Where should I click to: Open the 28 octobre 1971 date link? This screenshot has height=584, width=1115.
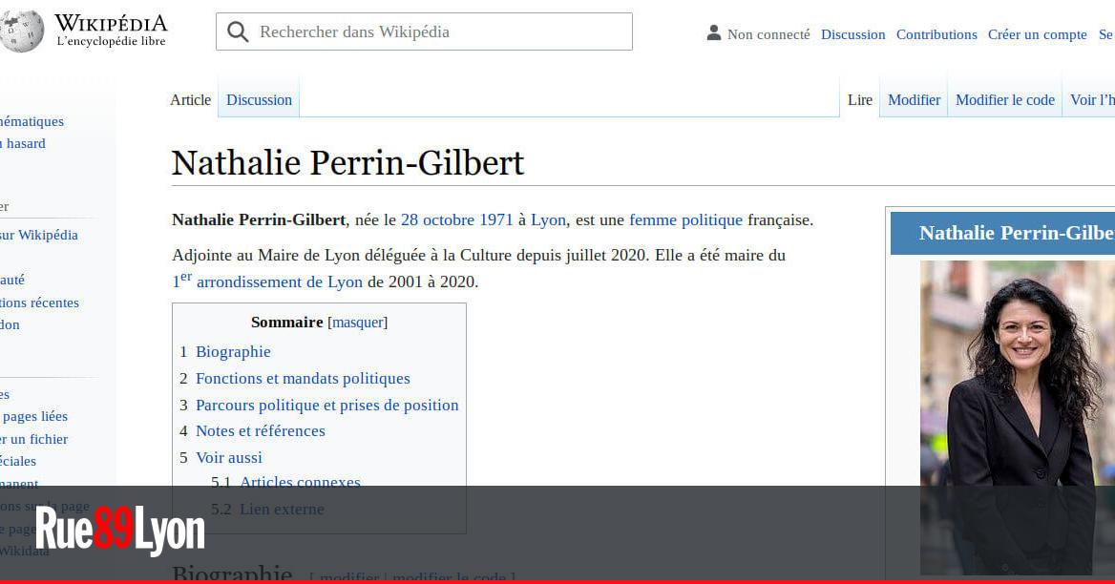456,219
